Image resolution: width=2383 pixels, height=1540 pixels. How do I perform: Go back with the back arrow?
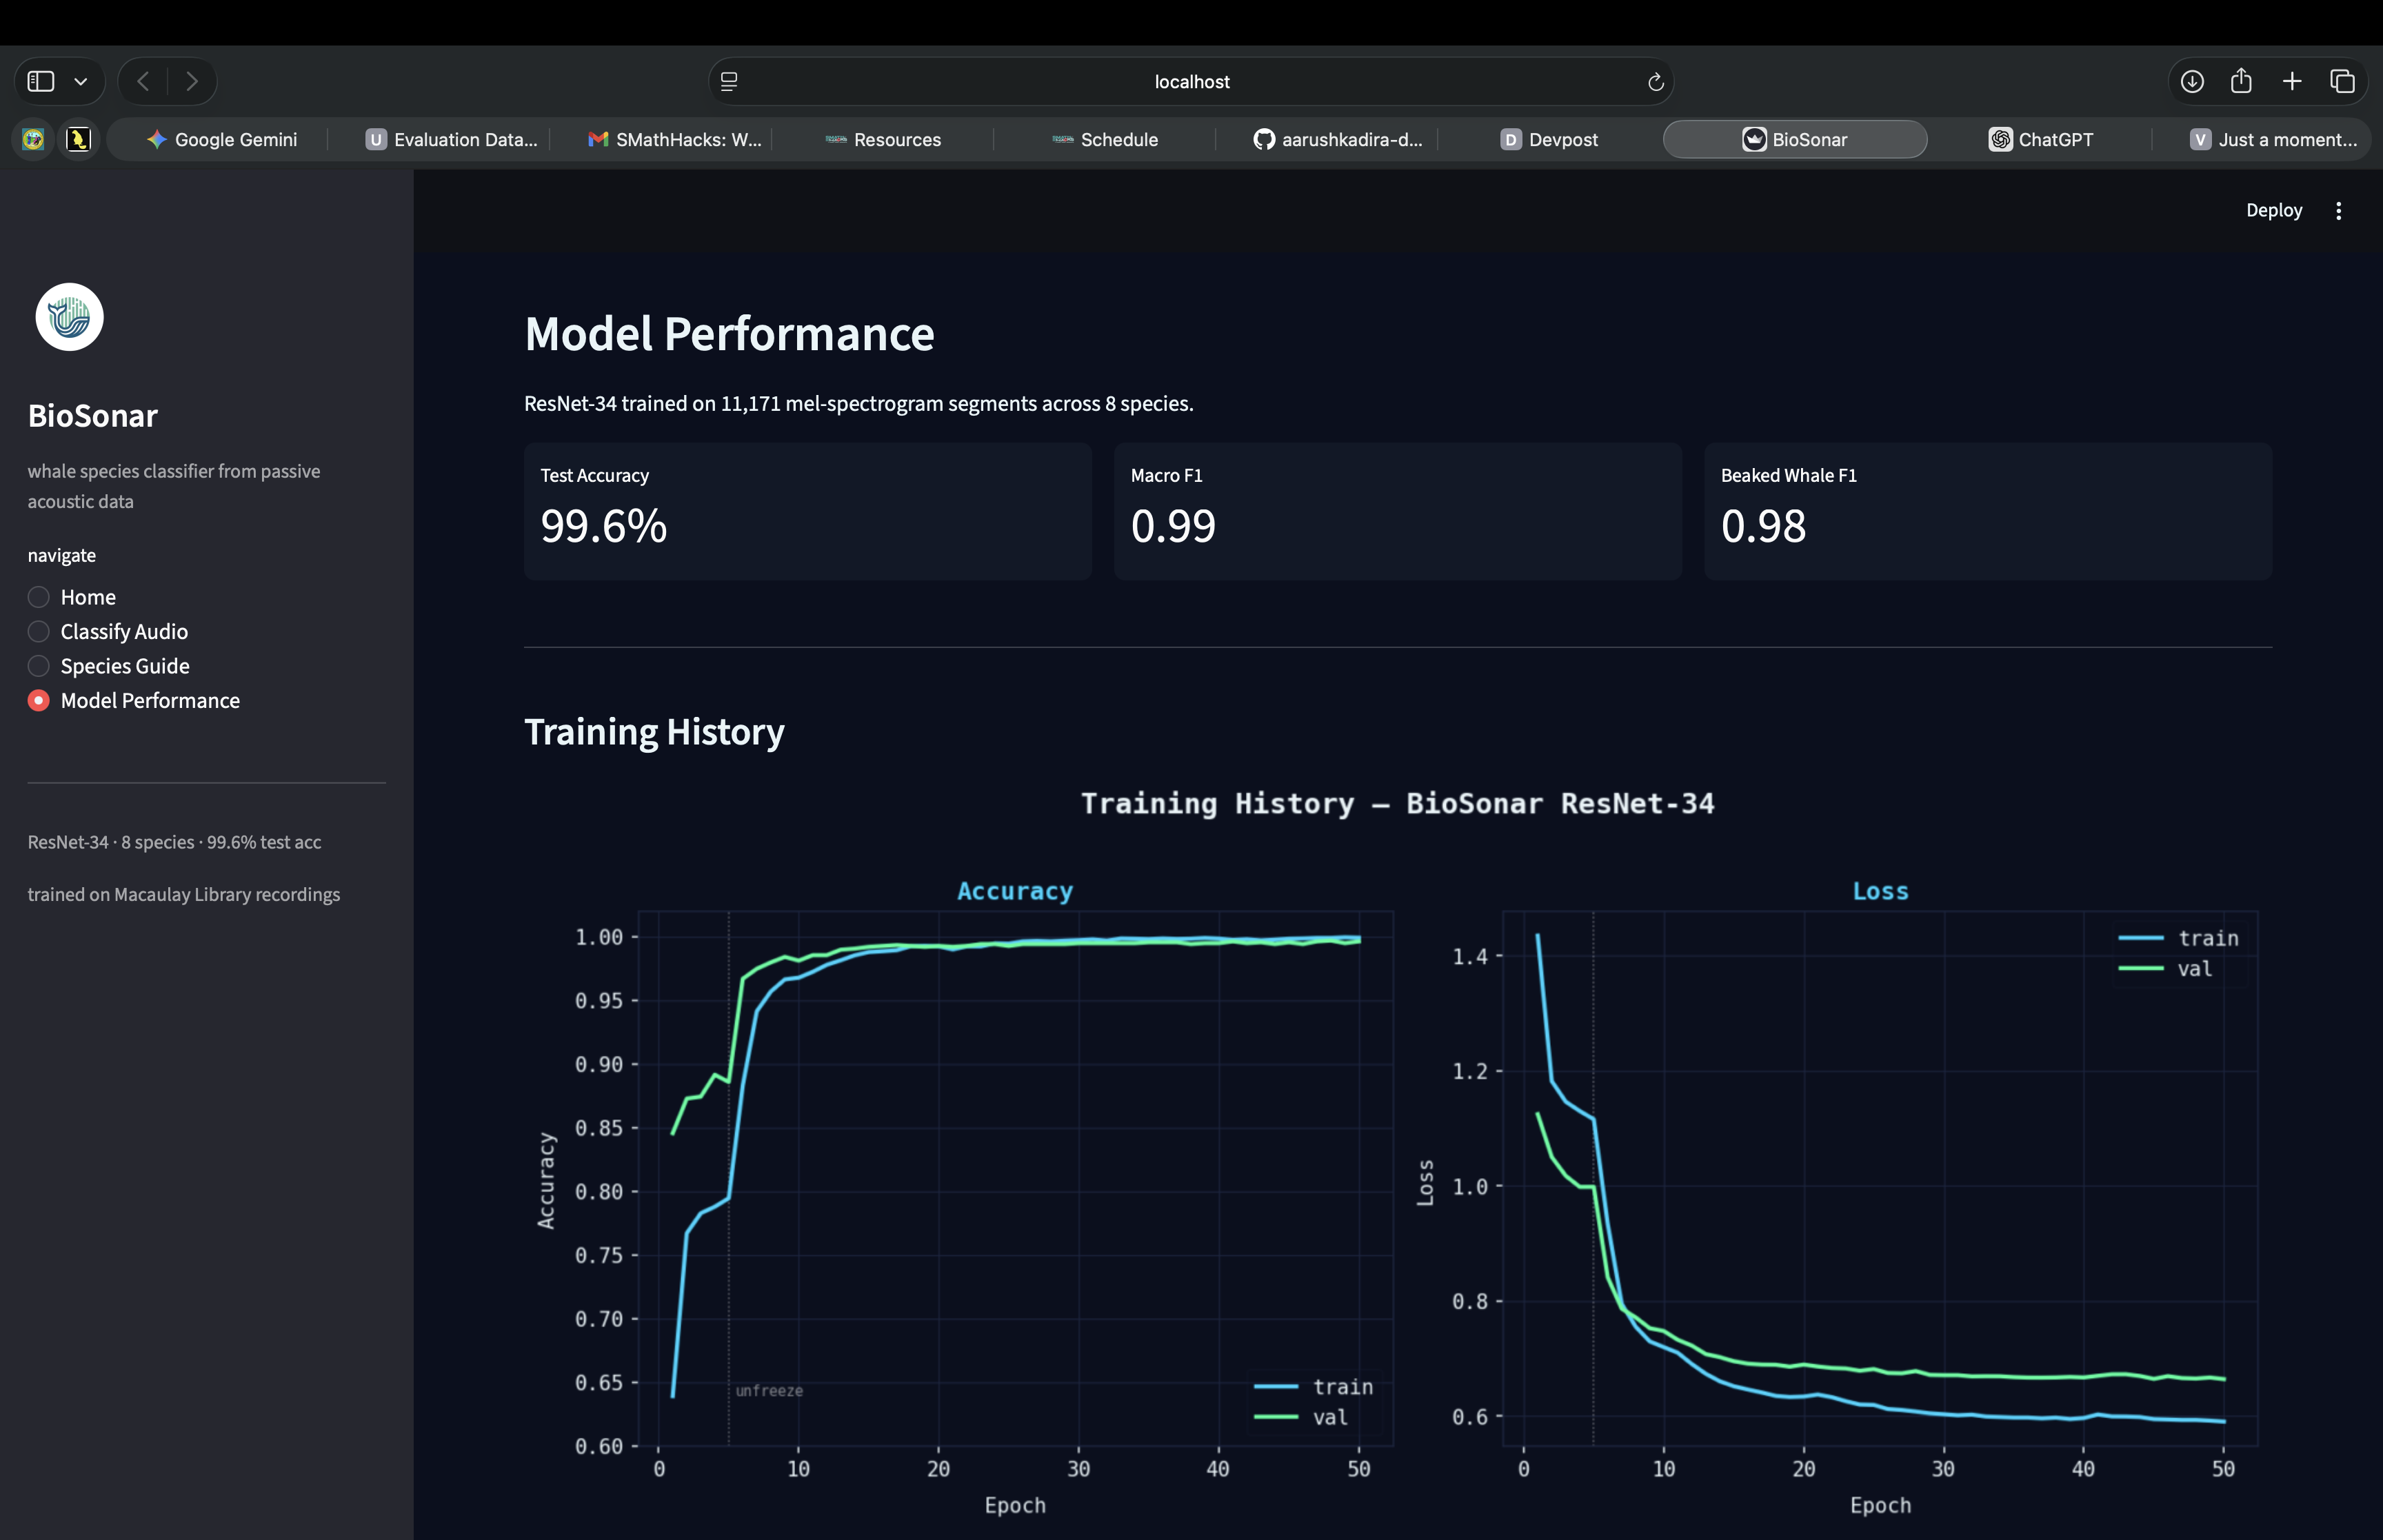tap(143, 81)
